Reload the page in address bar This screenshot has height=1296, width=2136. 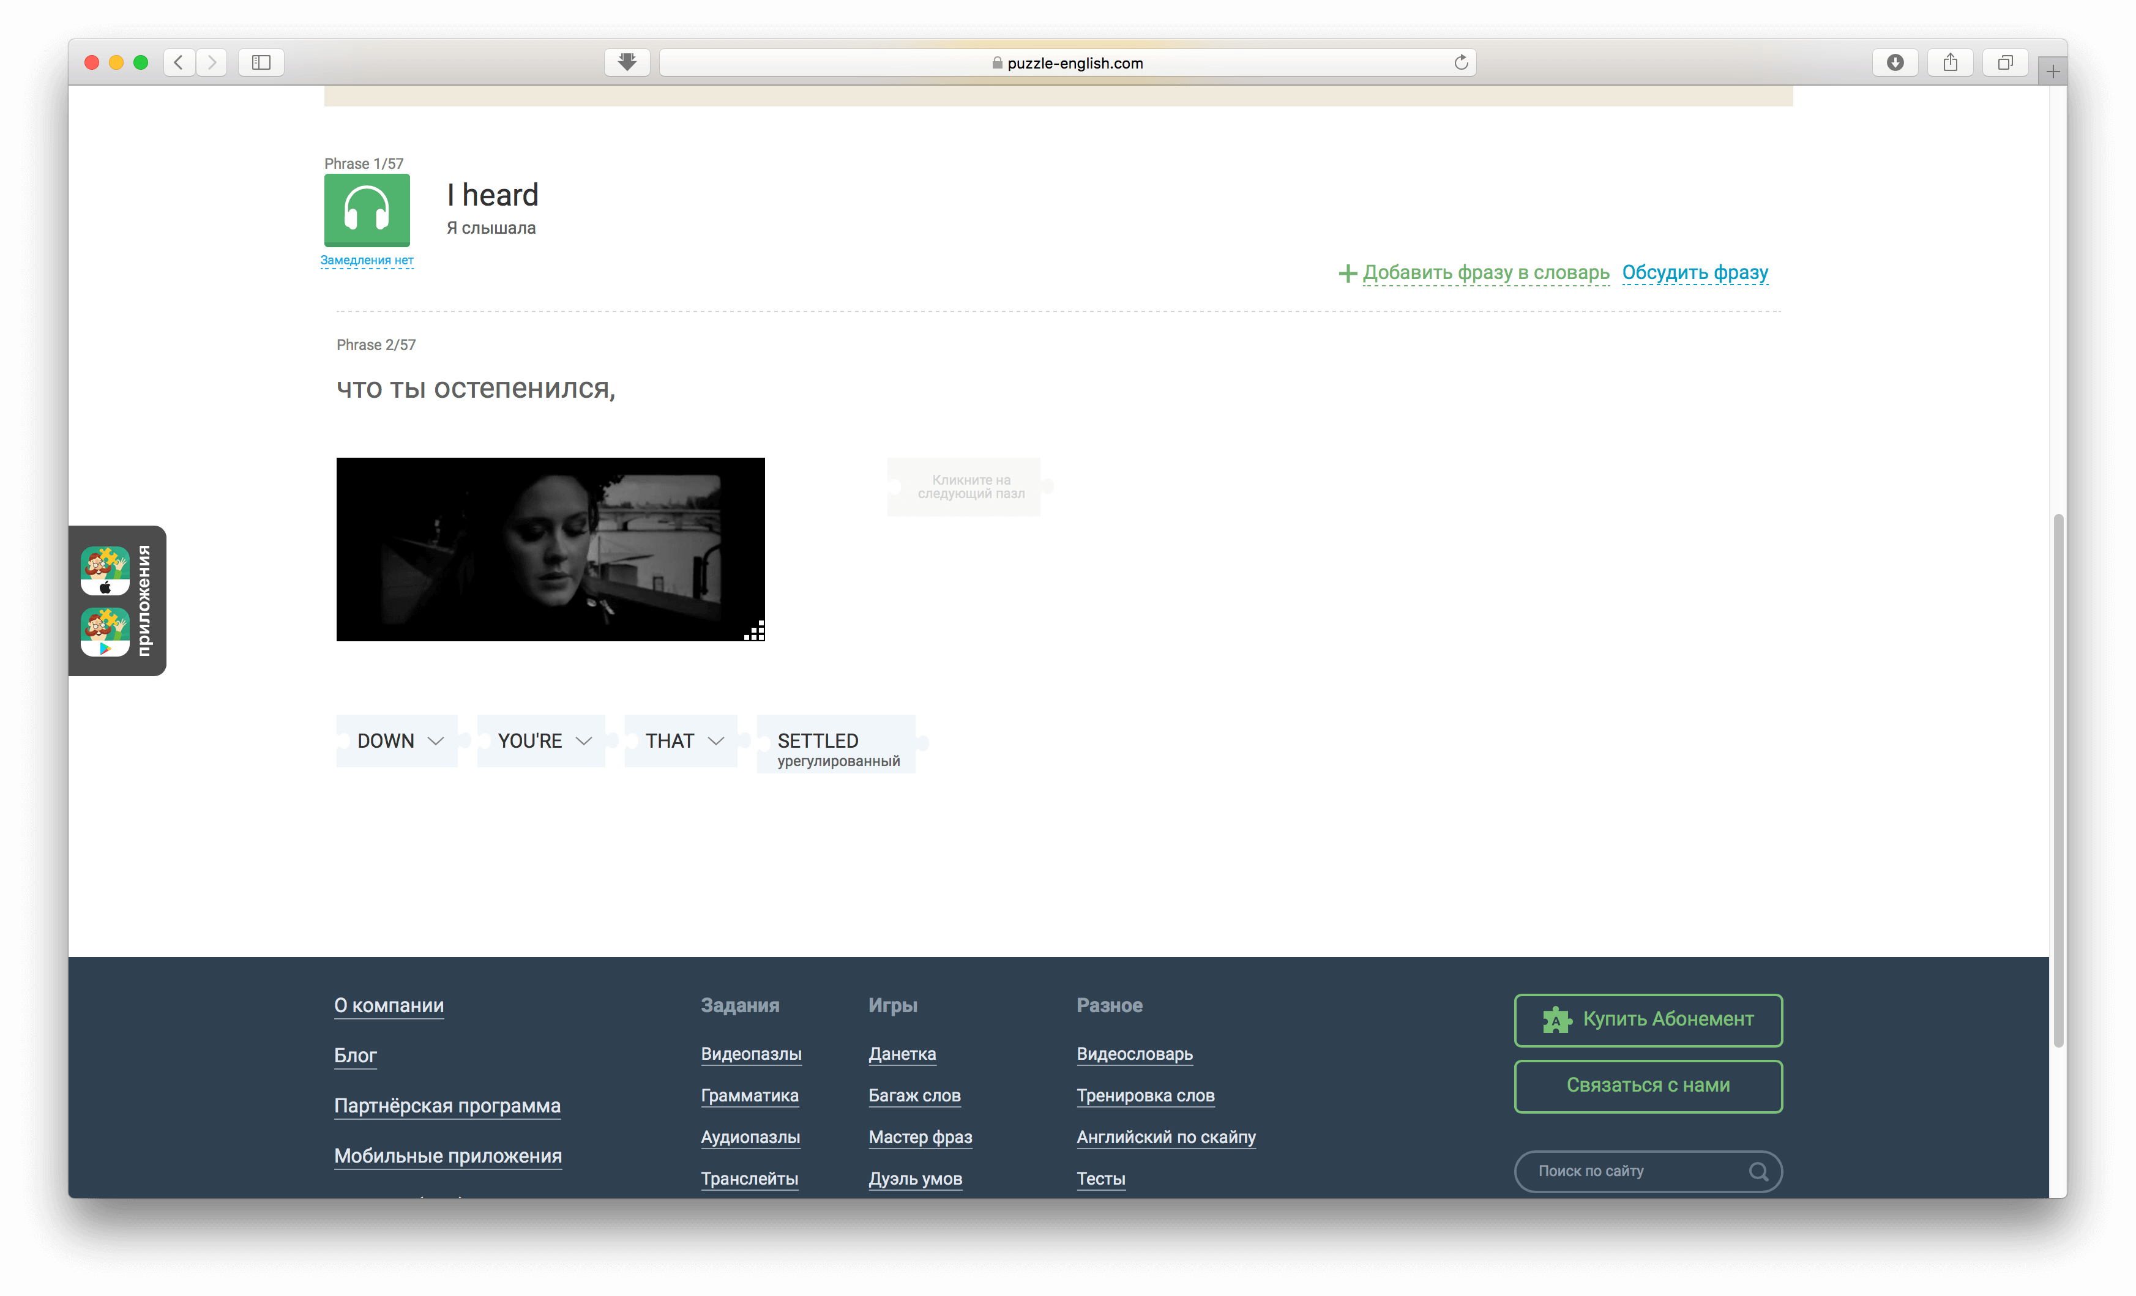coord(1461,62)
